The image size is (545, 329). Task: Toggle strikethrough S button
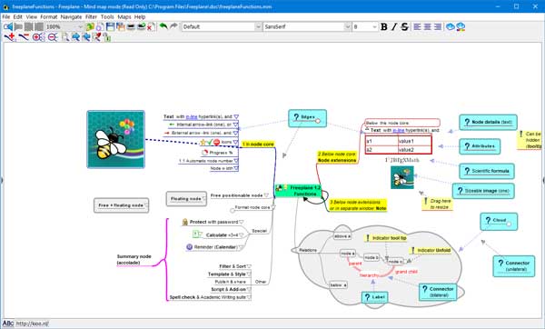(x=404, y=26)
